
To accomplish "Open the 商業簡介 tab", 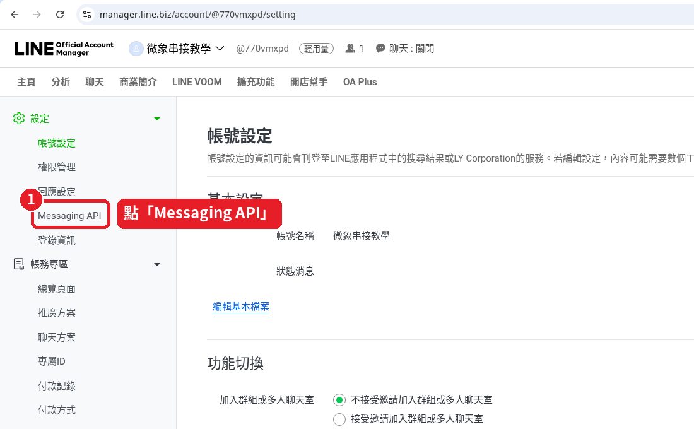I will click(138, 82).
